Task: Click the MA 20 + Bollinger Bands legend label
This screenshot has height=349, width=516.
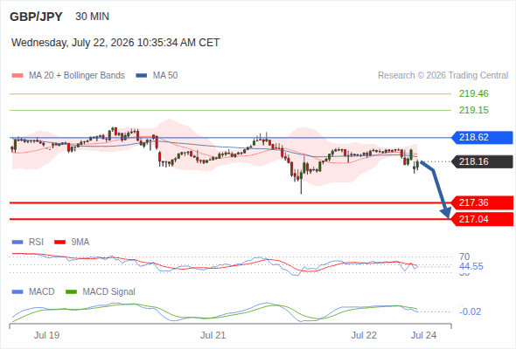Action: coord(77,76)
